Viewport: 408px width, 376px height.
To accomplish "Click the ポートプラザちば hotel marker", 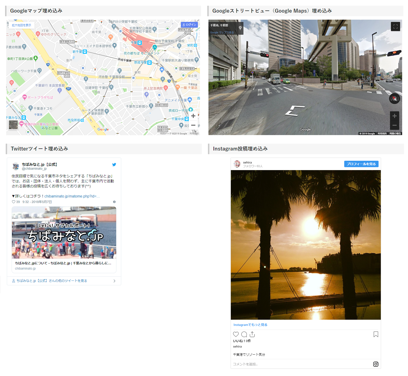I will (x=24, y=97).
